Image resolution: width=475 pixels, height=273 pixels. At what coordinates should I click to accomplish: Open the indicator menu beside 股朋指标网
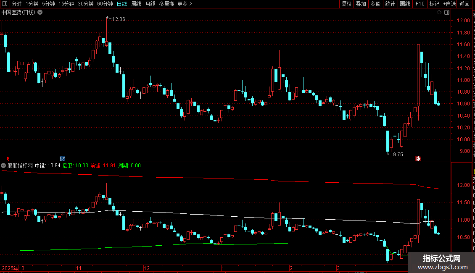click(x=3, y=165)
